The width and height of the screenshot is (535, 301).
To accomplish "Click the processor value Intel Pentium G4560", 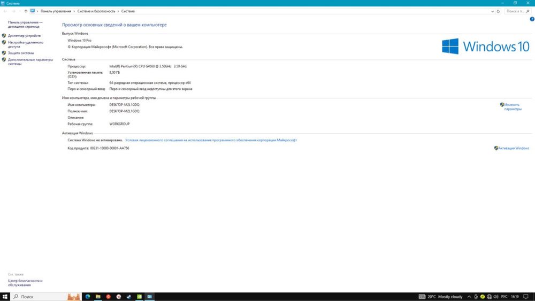I will [x=148, y=66].
